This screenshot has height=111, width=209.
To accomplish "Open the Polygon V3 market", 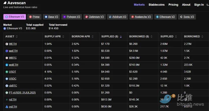I will click(72, 17).
